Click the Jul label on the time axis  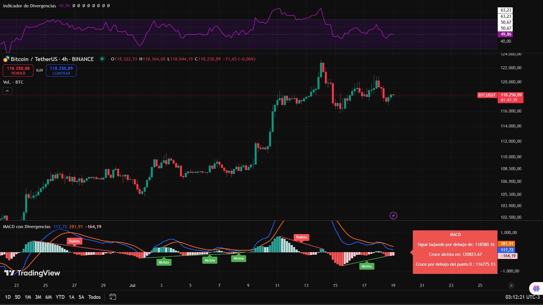tap(132, 285)
